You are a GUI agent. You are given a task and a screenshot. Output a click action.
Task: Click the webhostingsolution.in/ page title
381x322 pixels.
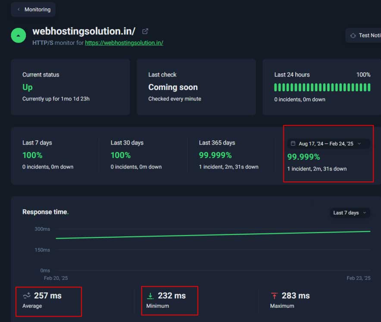(x=84, y=31)
